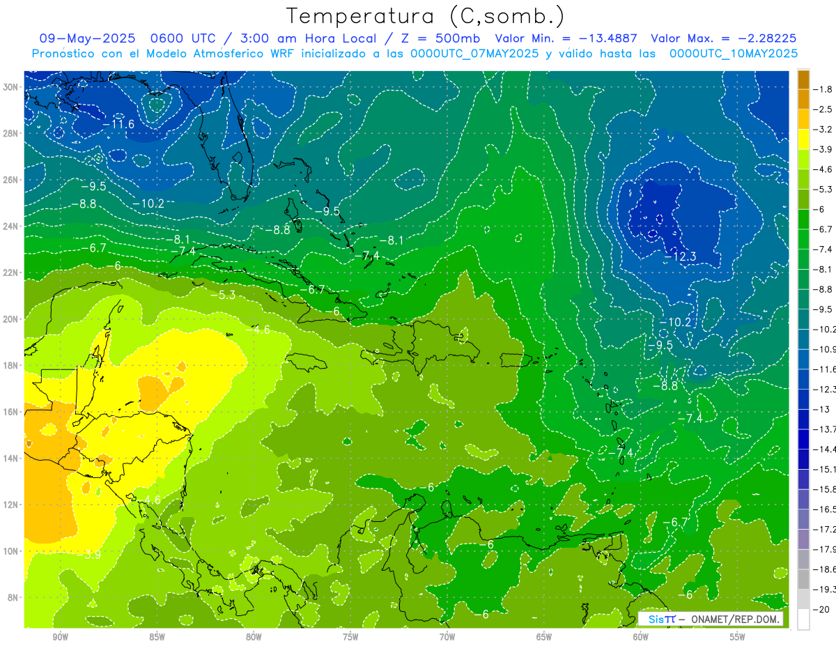This screenshot has height=646, width=836.
Task: Click the 'SisTT' logo in the credit box
Action: (662, 619)
